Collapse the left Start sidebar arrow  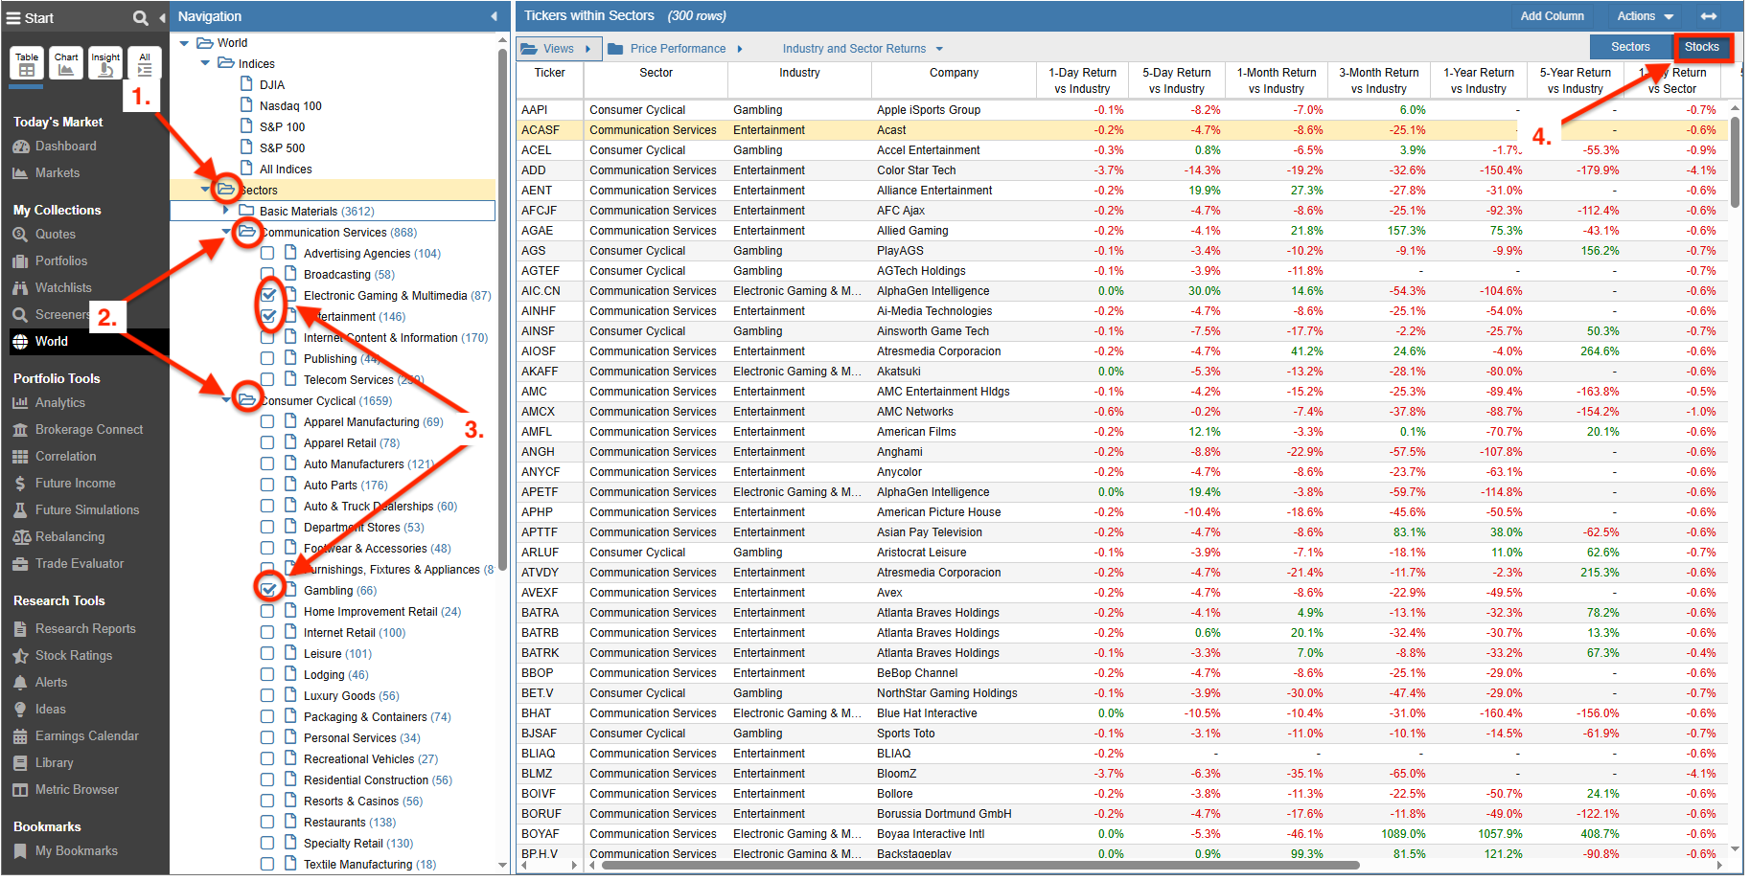pos(162,17)
